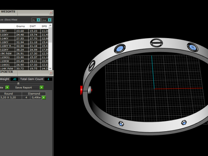This screenshot has height=156, width=208.
Task: Select the 9KY metal row
Action: pos(24,31)
